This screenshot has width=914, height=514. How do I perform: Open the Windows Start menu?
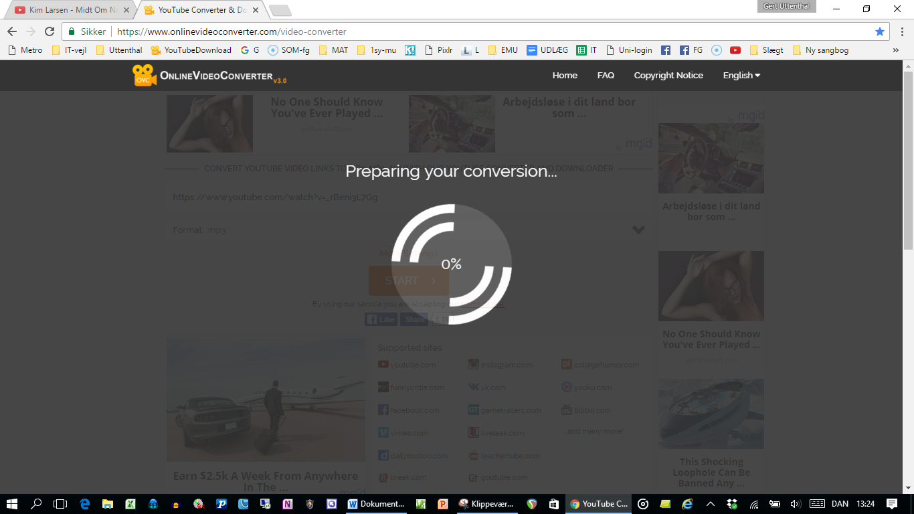pos(13,504)
